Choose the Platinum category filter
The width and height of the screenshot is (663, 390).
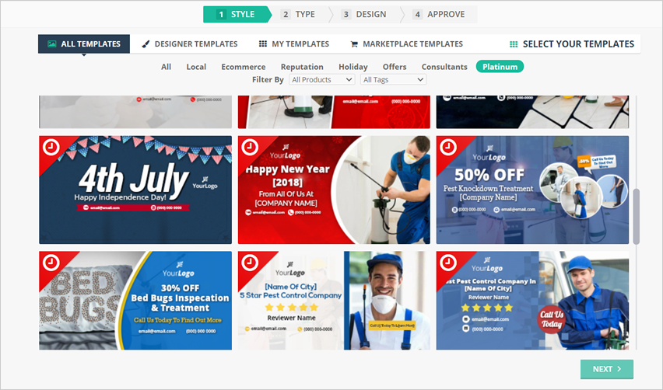(x=500, y=67)
